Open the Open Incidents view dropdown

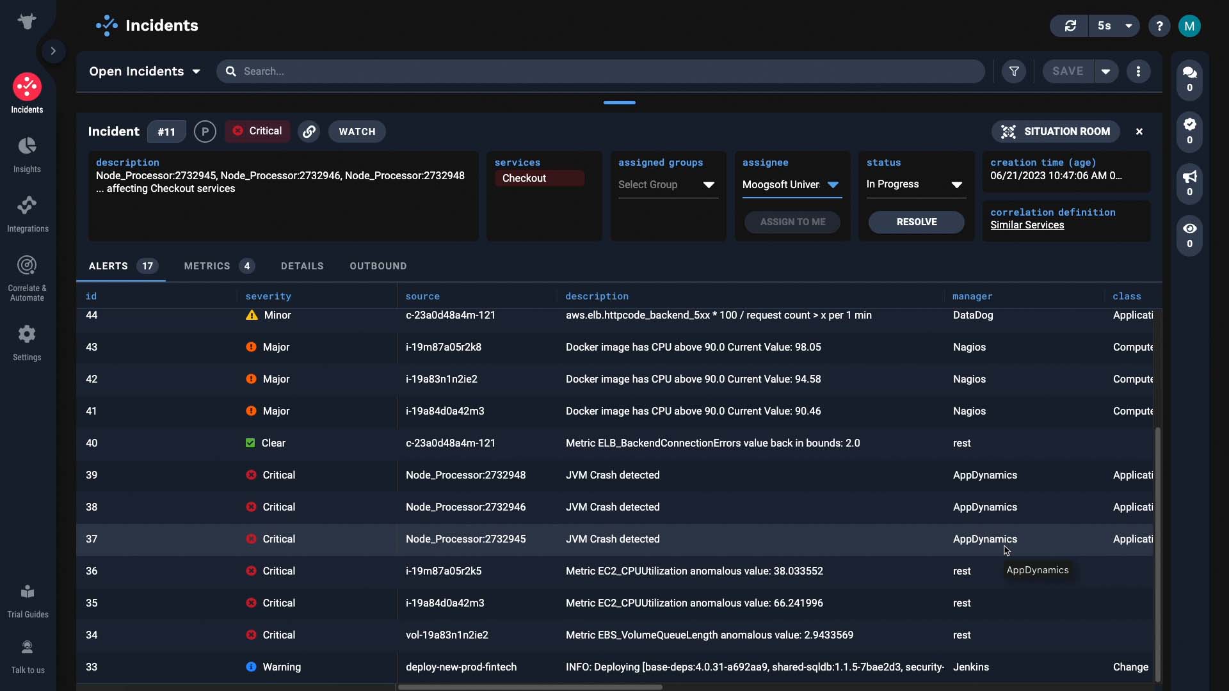click(145, 71)
